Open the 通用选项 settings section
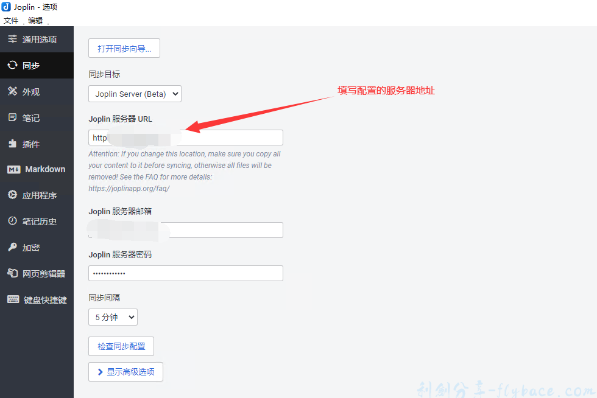The image size is (597, 398). click(37, 39)
